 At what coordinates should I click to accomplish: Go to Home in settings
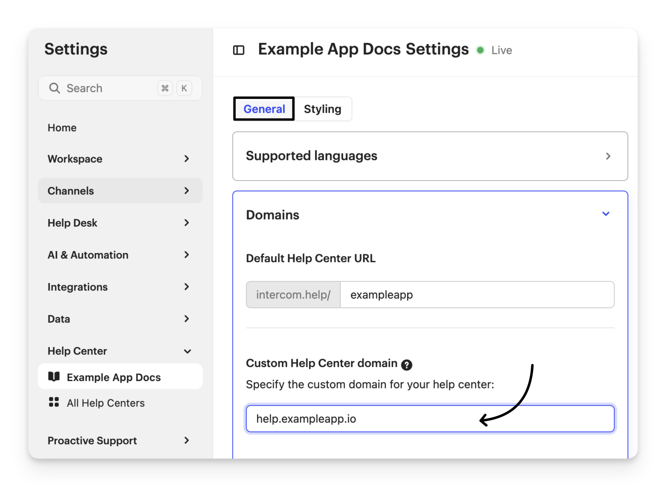62,128
